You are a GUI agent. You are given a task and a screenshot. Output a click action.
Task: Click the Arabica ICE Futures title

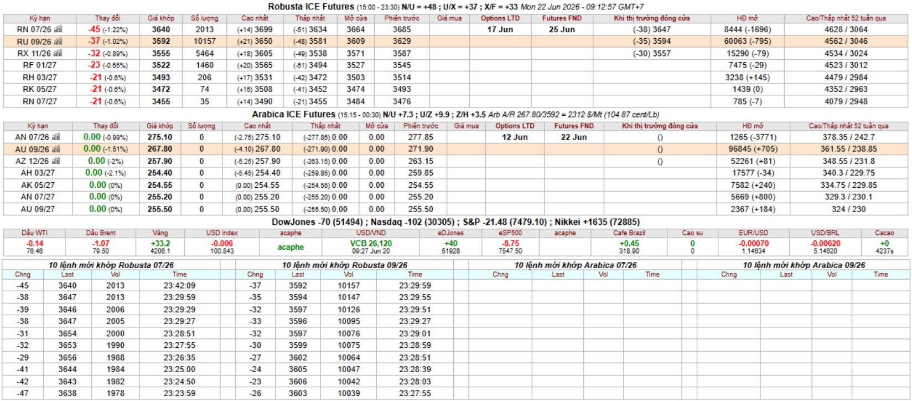pyautogui.click(x=294, y=114)
